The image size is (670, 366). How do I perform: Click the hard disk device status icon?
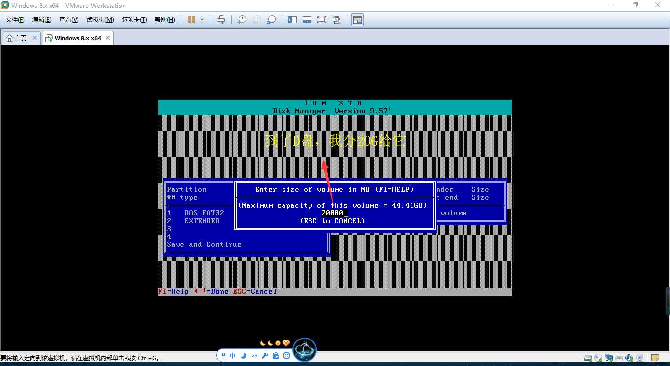click(x=588, y=358)
